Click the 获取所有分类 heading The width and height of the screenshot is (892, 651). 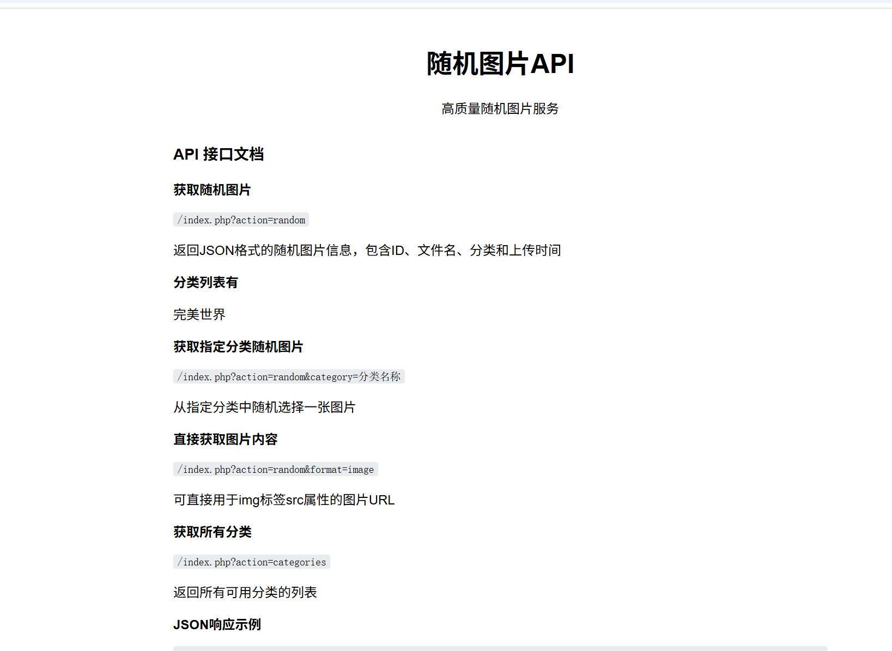click(212, 532)
